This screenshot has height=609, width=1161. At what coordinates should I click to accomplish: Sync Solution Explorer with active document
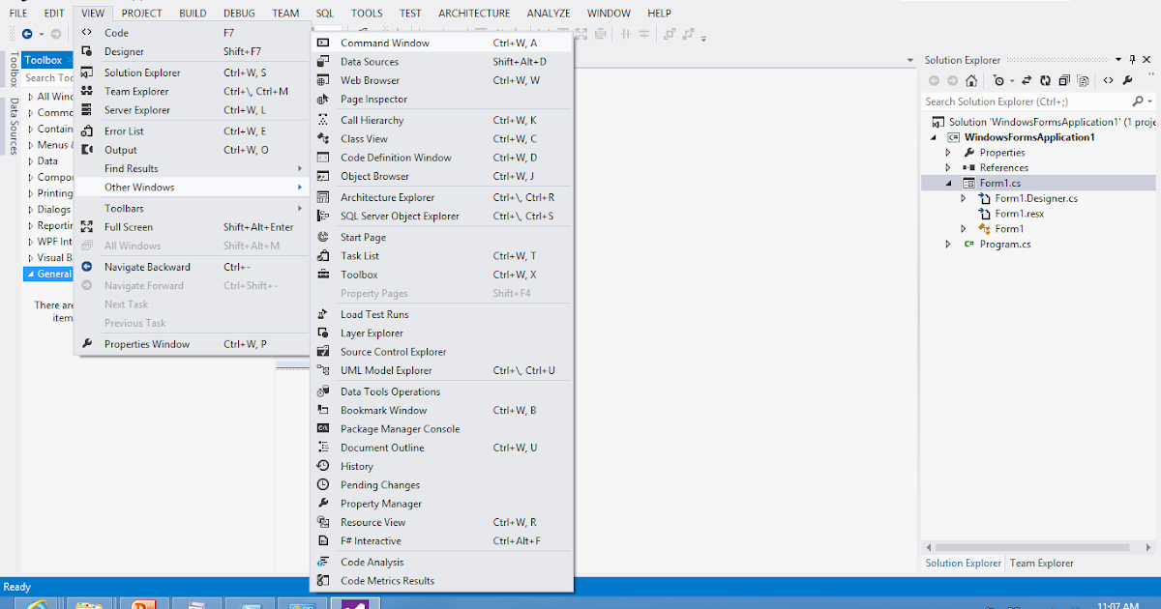click(x=1026, y=81)
